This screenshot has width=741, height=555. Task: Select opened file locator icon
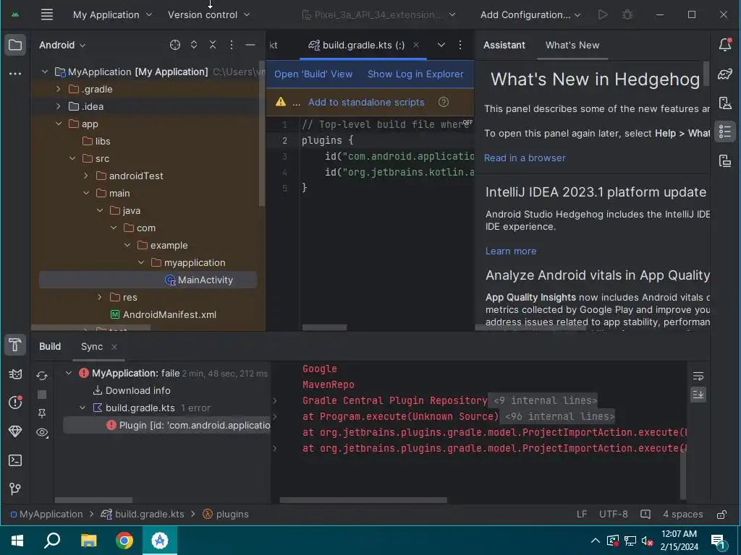pyautogui.click(x=175, y=45)
